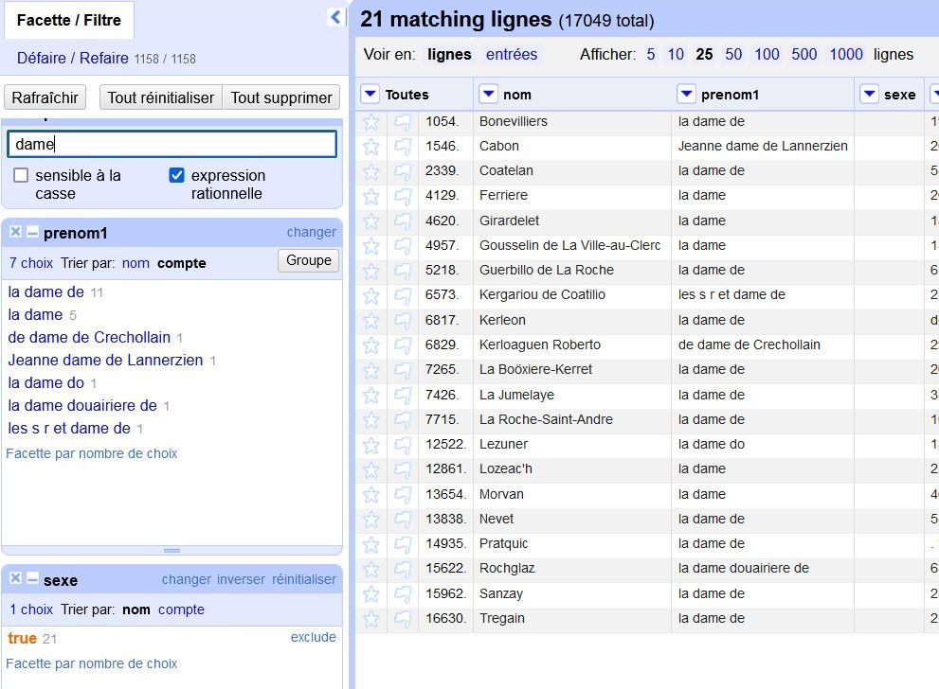Click Tout réinitialiser button
Viewport: 939px width, 689px height.
[160, 97]
